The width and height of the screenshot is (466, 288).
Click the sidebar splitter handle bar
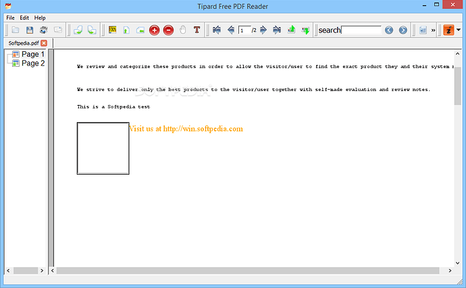click(x=51, y=158)
